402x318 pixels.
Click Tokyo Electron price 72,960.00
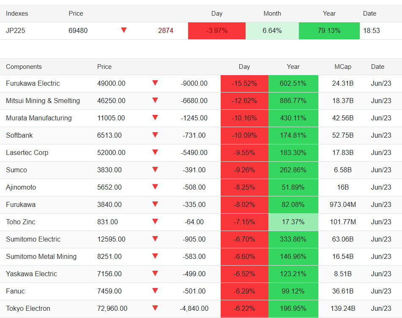point(112,308)
